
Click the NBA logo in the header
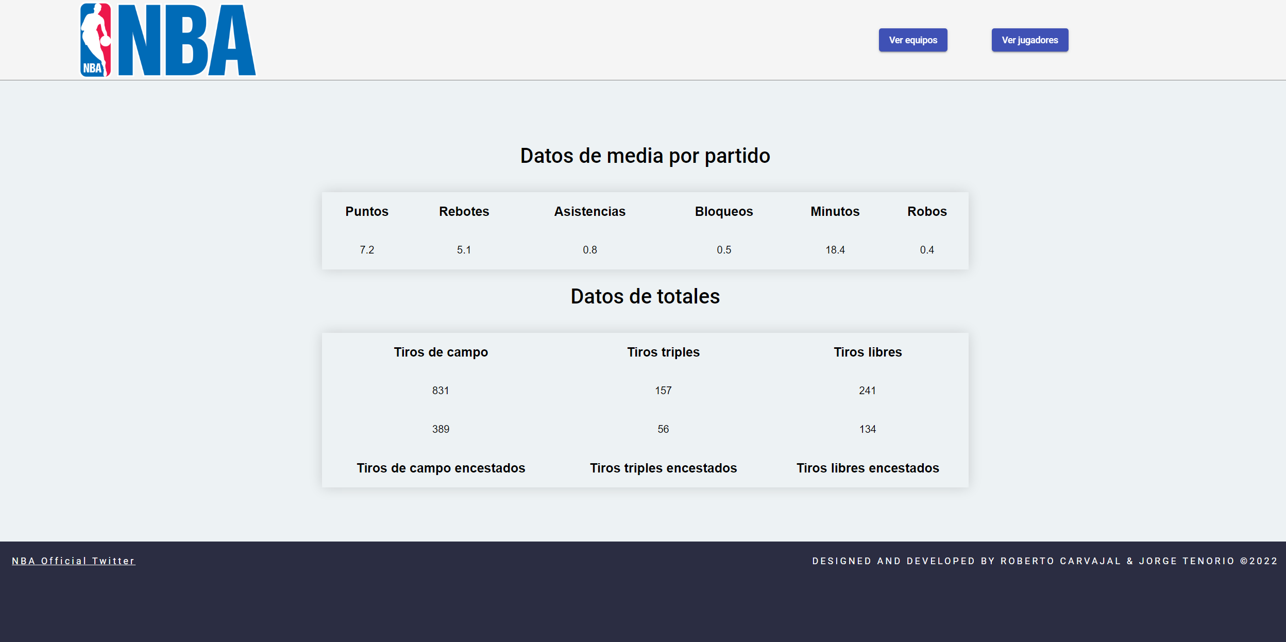pyautogui.click(x=168, y=40)
